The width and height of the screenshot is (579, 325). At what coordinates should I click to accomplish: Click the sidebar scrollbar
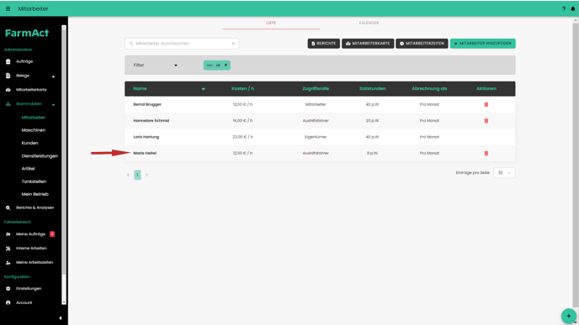coord(64,165)
